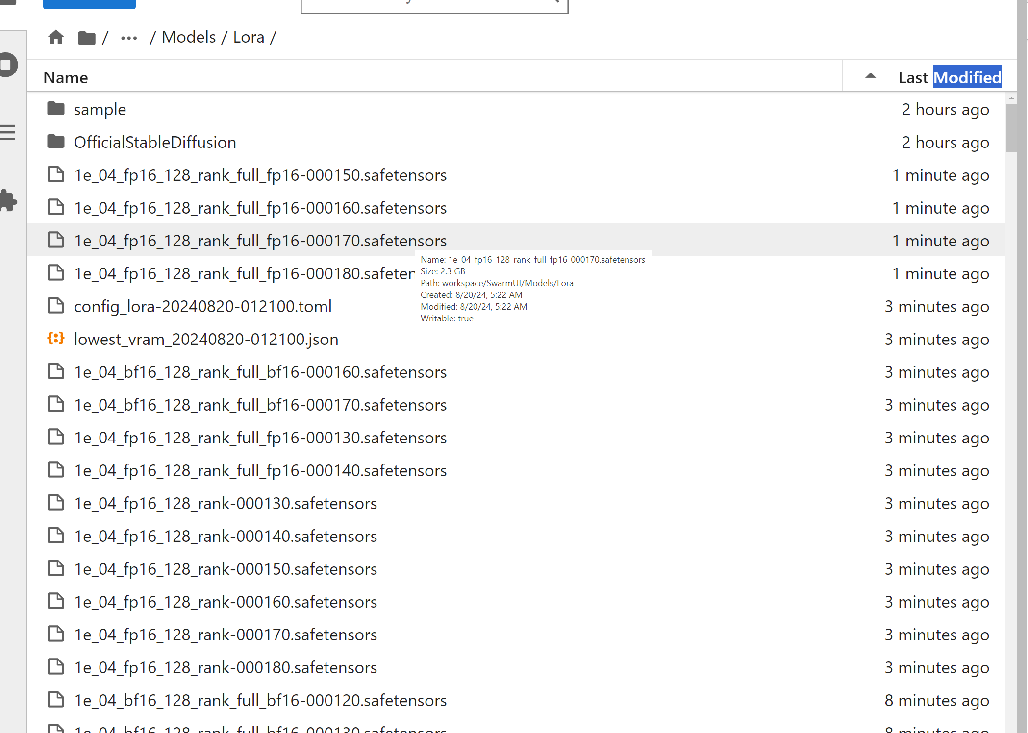The width and height of the screenshot is (1028, 733).
Task: Open the OfficialStableDiffusion folder
Action: pos(155,142)
